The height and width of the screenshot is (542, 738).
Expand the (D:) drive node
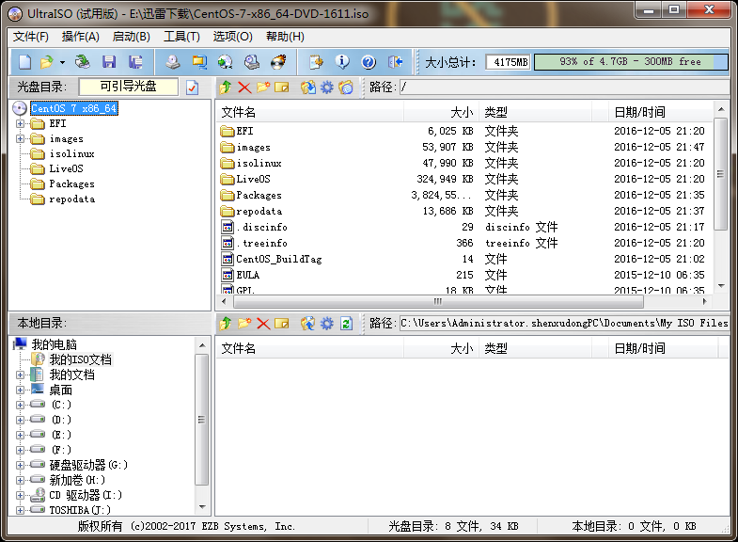click(21, 420)
